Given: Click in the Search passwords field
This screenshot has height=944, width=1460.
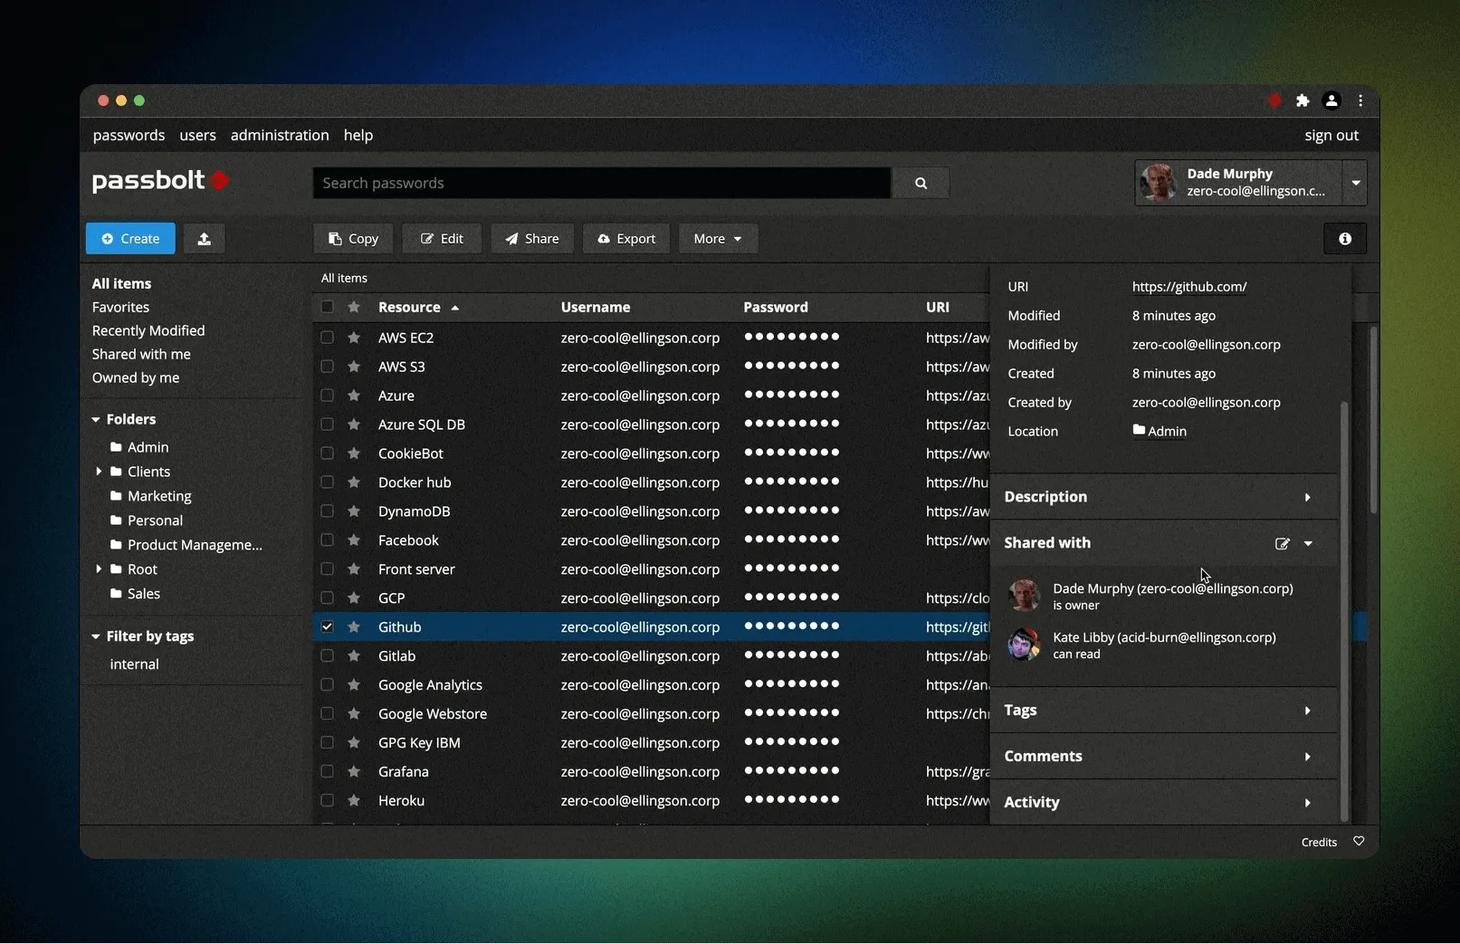Looking at the screenshot, I should pyautogui.click(x=602, y=183).
